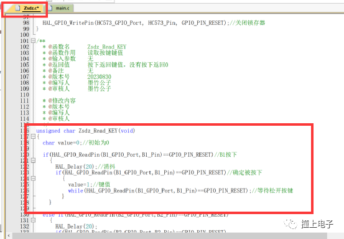Click the closing brace on line 99
This screenshot has height=239, width=344.
37,29
